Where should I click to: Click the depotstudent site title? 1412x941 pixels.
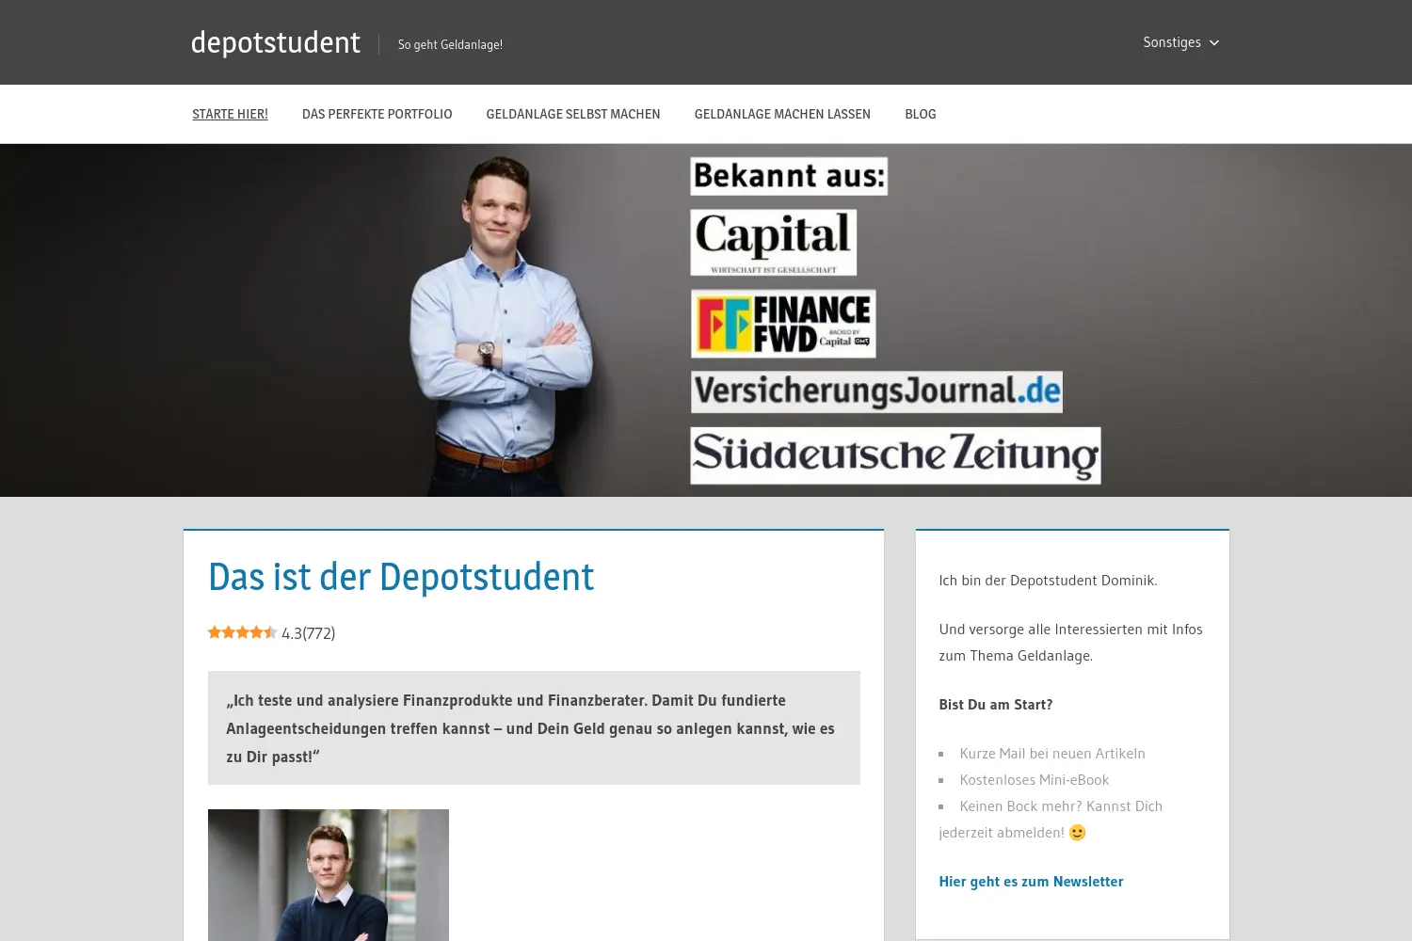tap(275, 42)
